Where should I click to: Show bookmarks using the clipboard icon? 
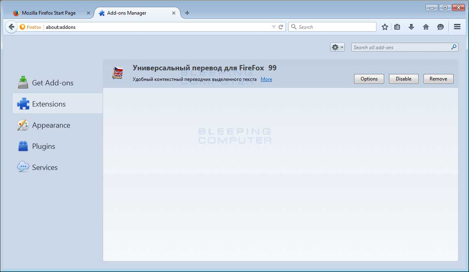click(x=397, y=27)
